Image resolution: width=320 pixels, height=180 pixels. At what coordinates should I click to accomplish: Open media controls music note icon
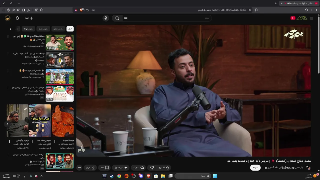tap(29, 10)
